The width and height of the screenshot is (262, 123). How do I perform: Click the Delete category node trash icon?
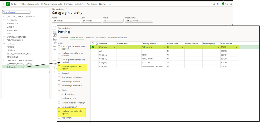[x=42, y=4]
